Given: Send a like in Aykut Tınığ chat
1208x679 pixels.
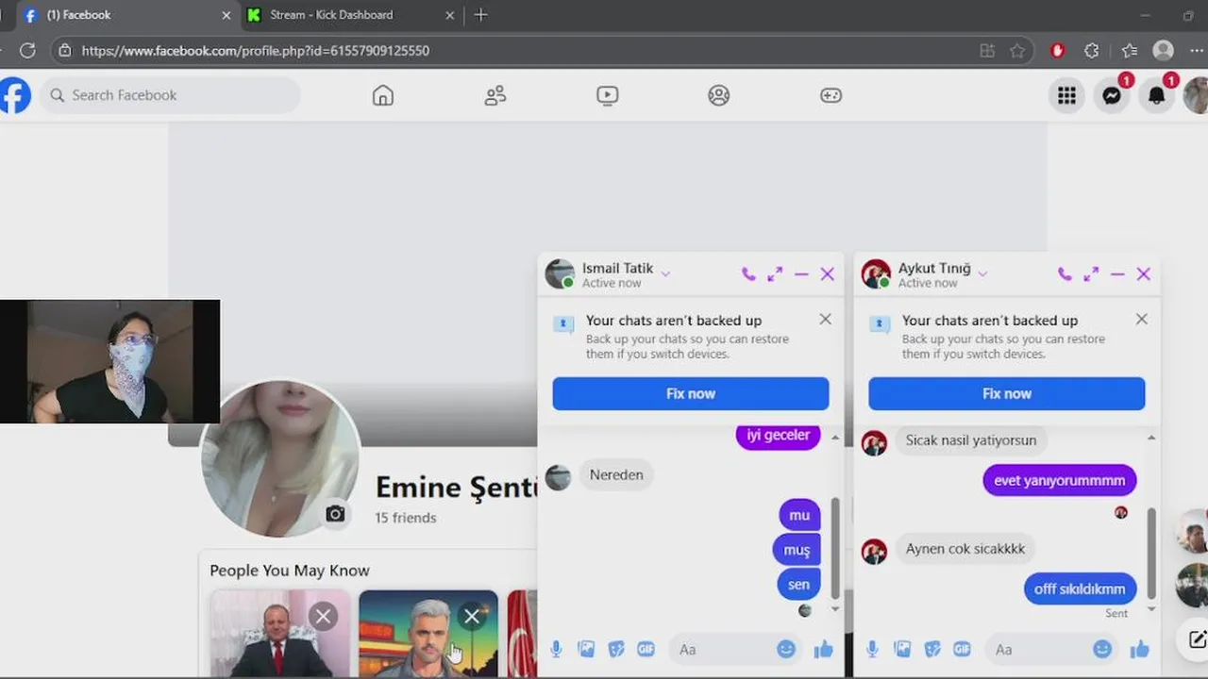Looking at the screenshot, I should 1140,649.
